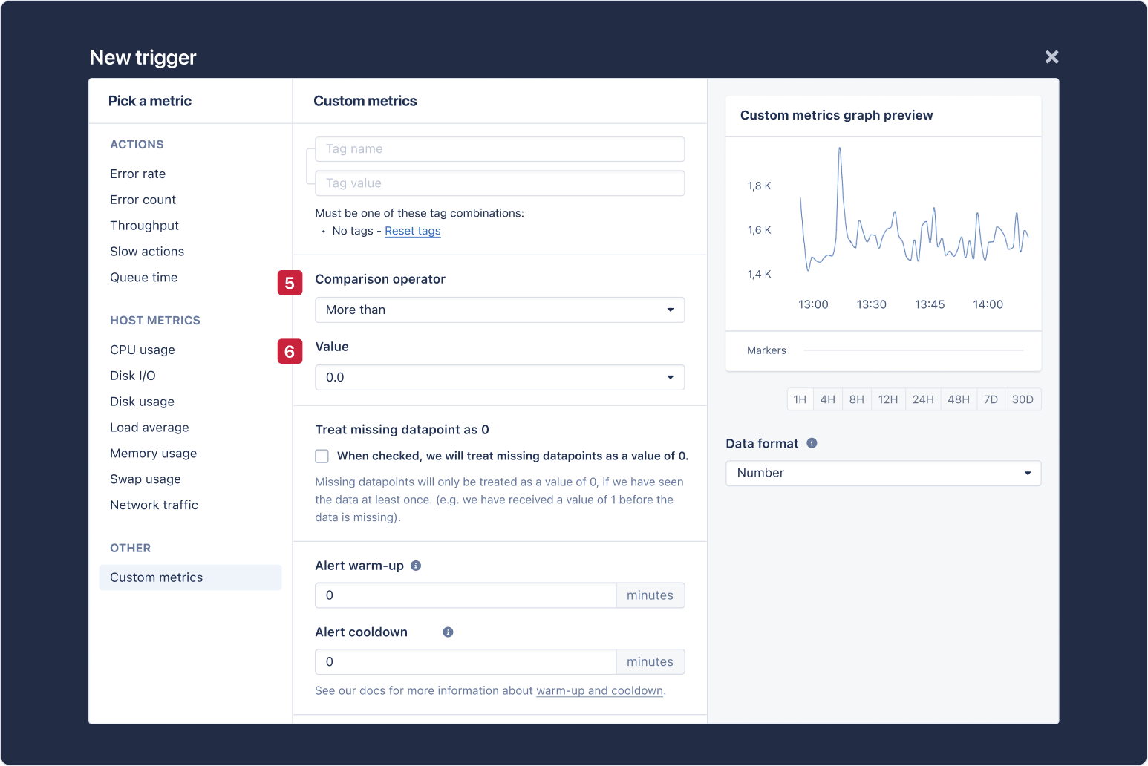The image size is (1148, 766).
Task: Set graph range to 8H
Action: (x=857, y=399)
